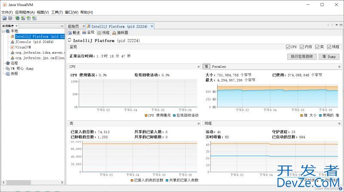Click the 执行垃圾回收 button

302,57
